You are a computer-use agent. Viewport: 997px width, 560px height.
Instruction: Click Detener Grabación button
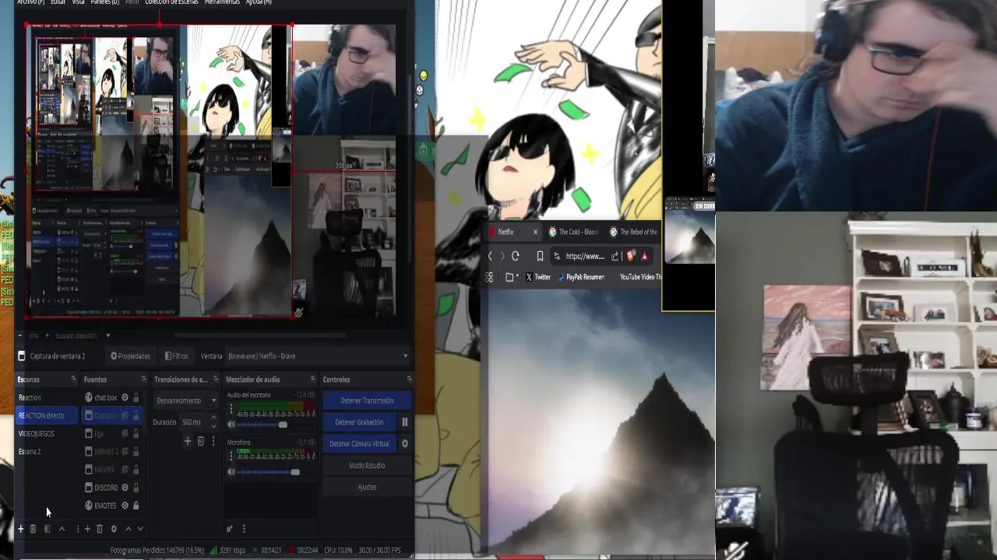359,422
